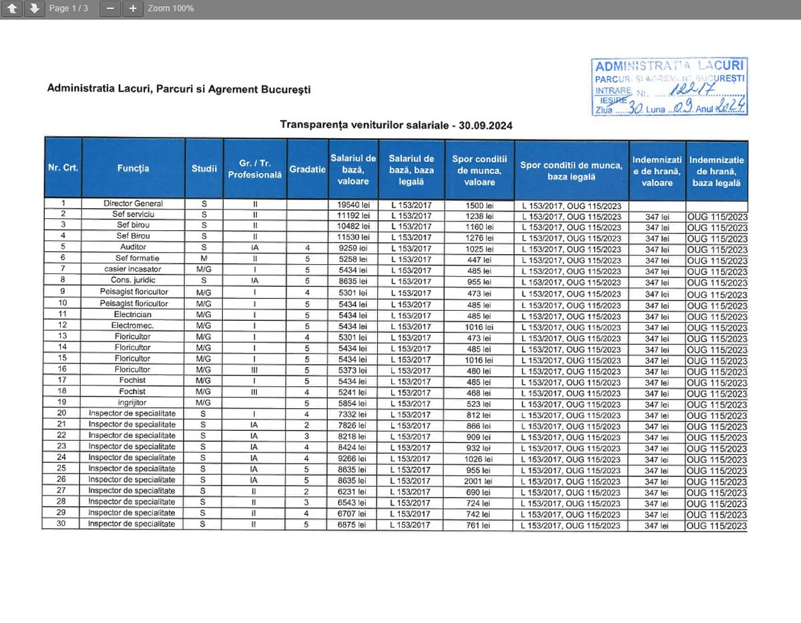Go to the previous page with the up arrow

point(13,9)
